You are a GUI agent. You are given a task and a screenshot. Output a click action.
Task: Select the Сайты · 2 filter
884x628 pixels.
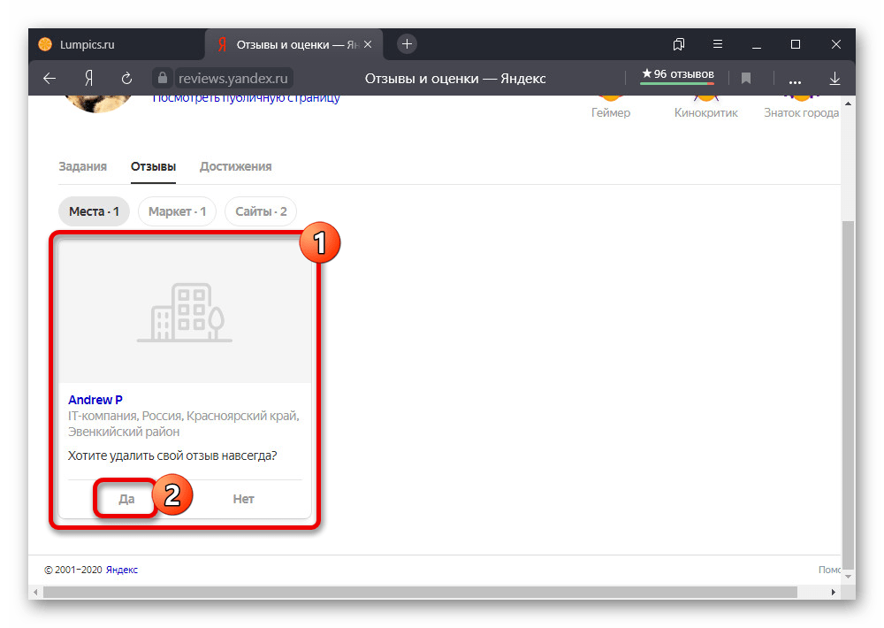[261, 211]
